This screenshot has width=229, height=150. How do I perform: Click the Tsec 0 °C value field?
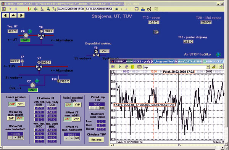pyautogui.click(x=101, y=121)
